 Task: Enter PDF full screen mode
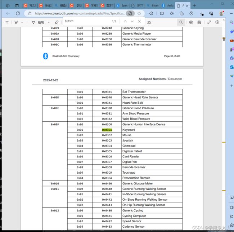click(x=209, y=22)
